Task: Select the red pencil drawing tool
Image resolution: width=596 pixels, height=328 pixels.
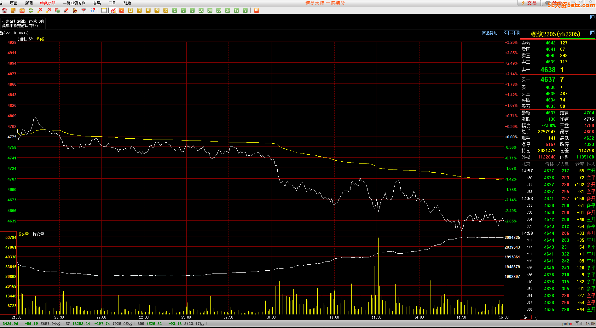Action: coord(66,10)
